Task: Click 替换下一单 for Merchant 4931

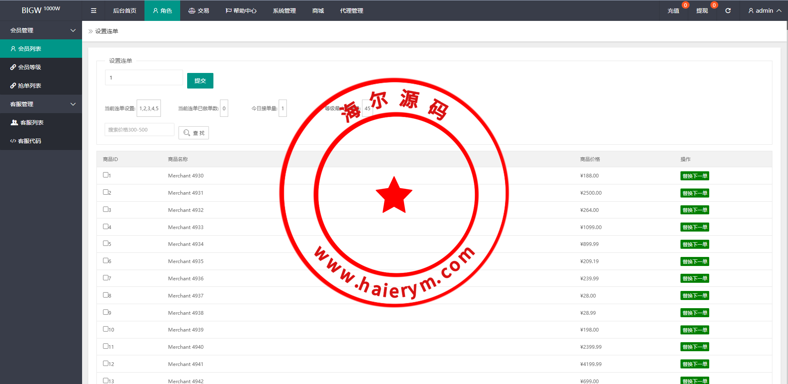Action: pyautogui.click(x=694, y=193)
